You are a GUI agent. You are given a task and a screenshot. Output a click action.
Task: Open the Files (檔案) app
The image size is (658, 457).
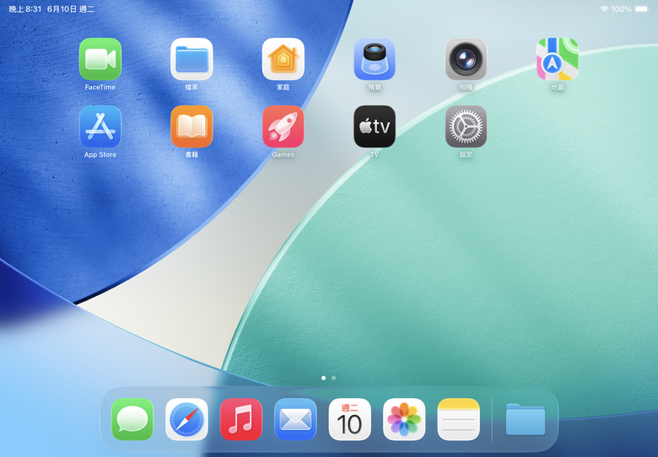[x=191, y=59]
